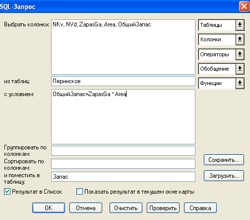Click the из таблиц field with Перинское

pyautogui.click(x=123, y=81)
